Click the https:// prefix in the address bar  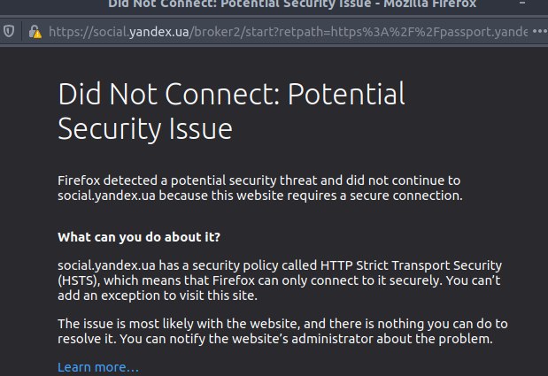point(71,32)
